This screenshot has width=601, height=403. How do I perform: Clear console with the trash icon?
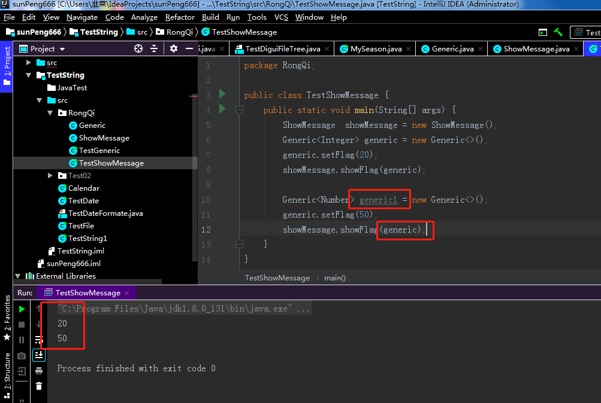[x=39, y=386]
